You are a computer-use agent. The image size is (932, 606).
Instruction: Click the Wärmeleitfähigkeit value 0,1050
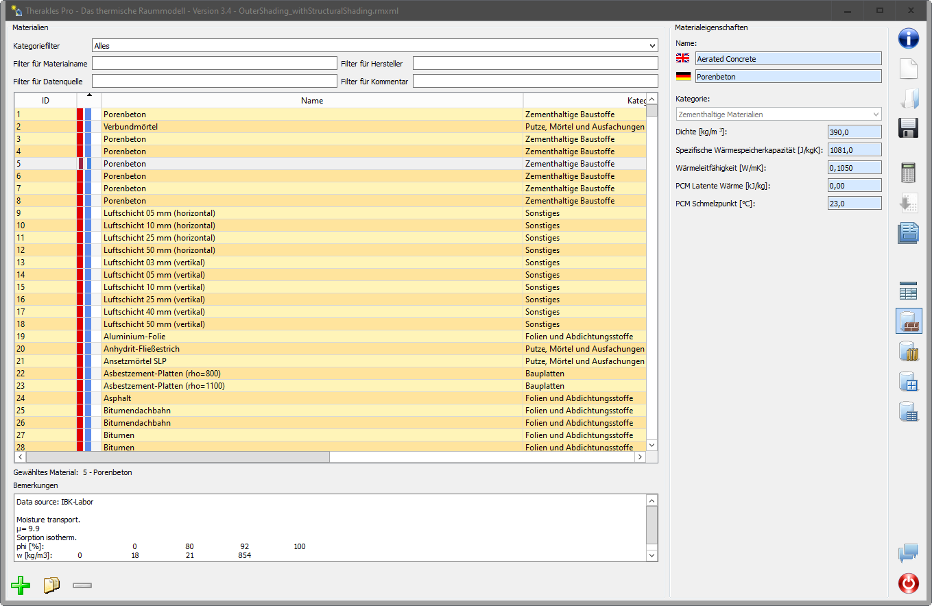coord(855,168)
